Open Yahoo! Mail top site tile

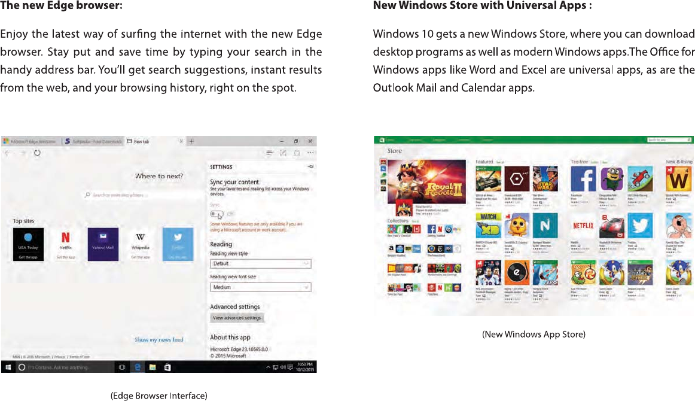103,244
